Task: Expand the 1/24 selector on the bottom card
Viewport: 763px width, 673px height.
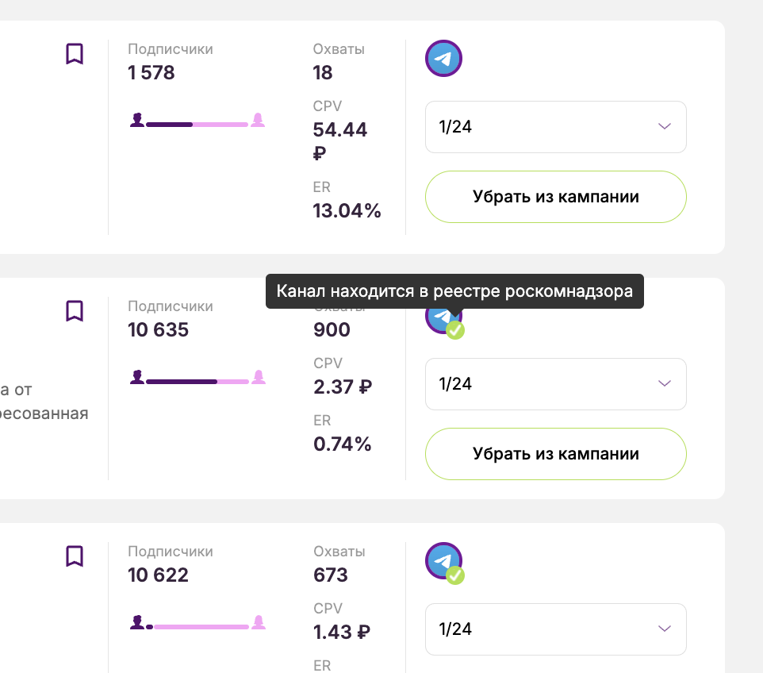Action: [x=555, y=629]
